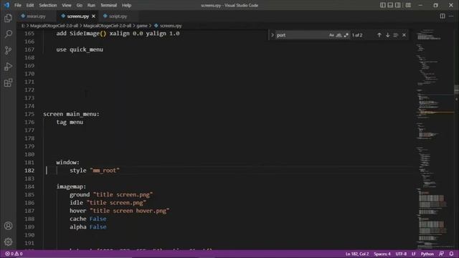Open the File menu
The width and height of the screenshot is (459, 258).
(18, 5)
